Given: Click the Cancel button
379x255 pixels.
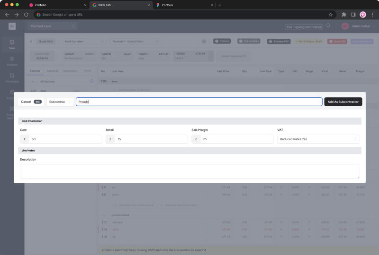Looking at the screenshot, I should point(31,102).
